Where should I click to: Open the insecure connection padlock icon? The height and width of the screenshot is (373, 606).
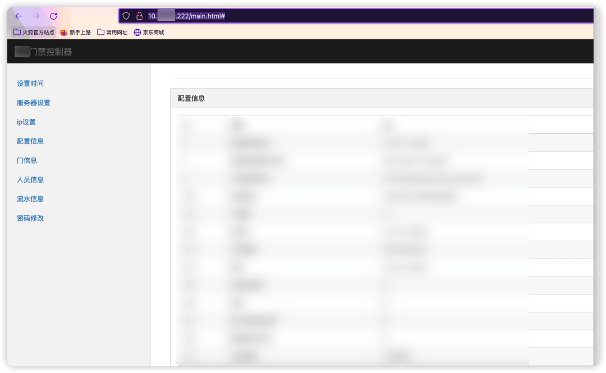click(140, 16)
